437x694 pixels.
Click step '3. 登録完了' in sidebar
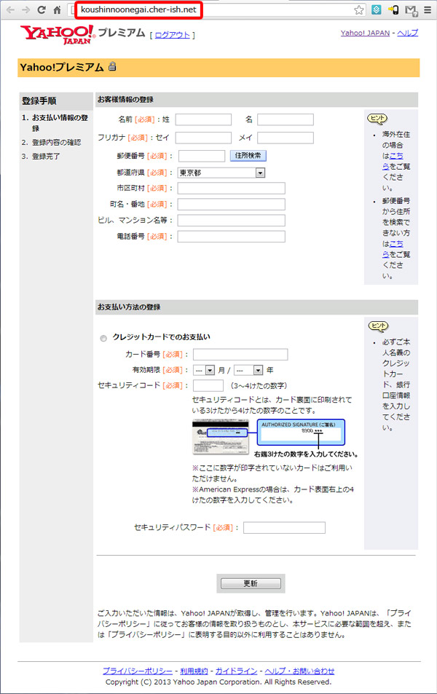41,157
